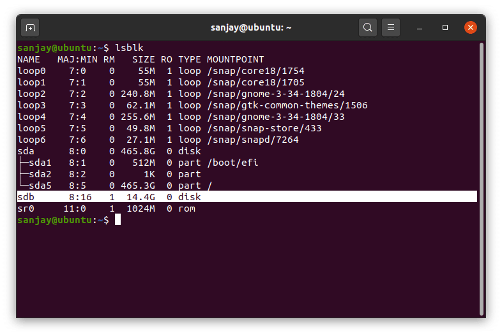Click the MOUNTPOINT column header
Viewport: 502px width, 336px height.
coord(235,59)
